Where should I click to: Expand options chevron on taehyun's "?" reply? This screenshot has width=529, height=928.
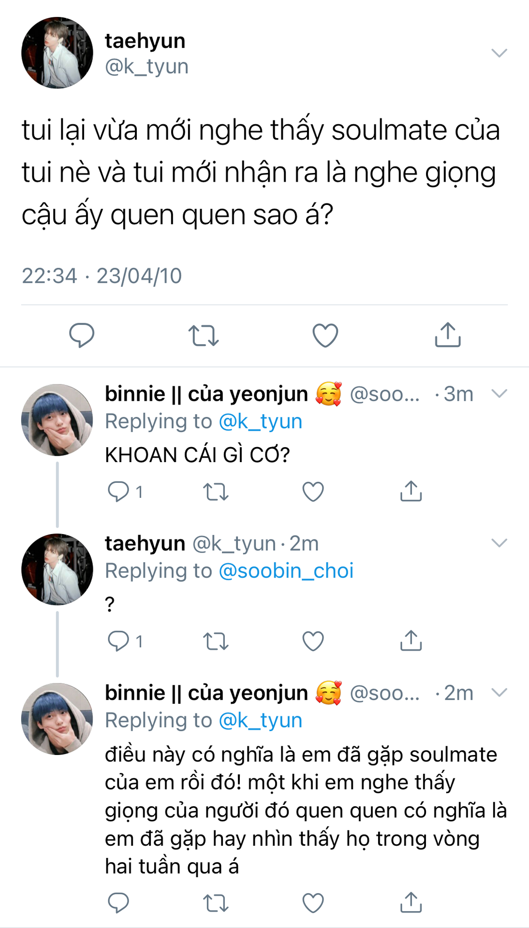tap(499, 543)
